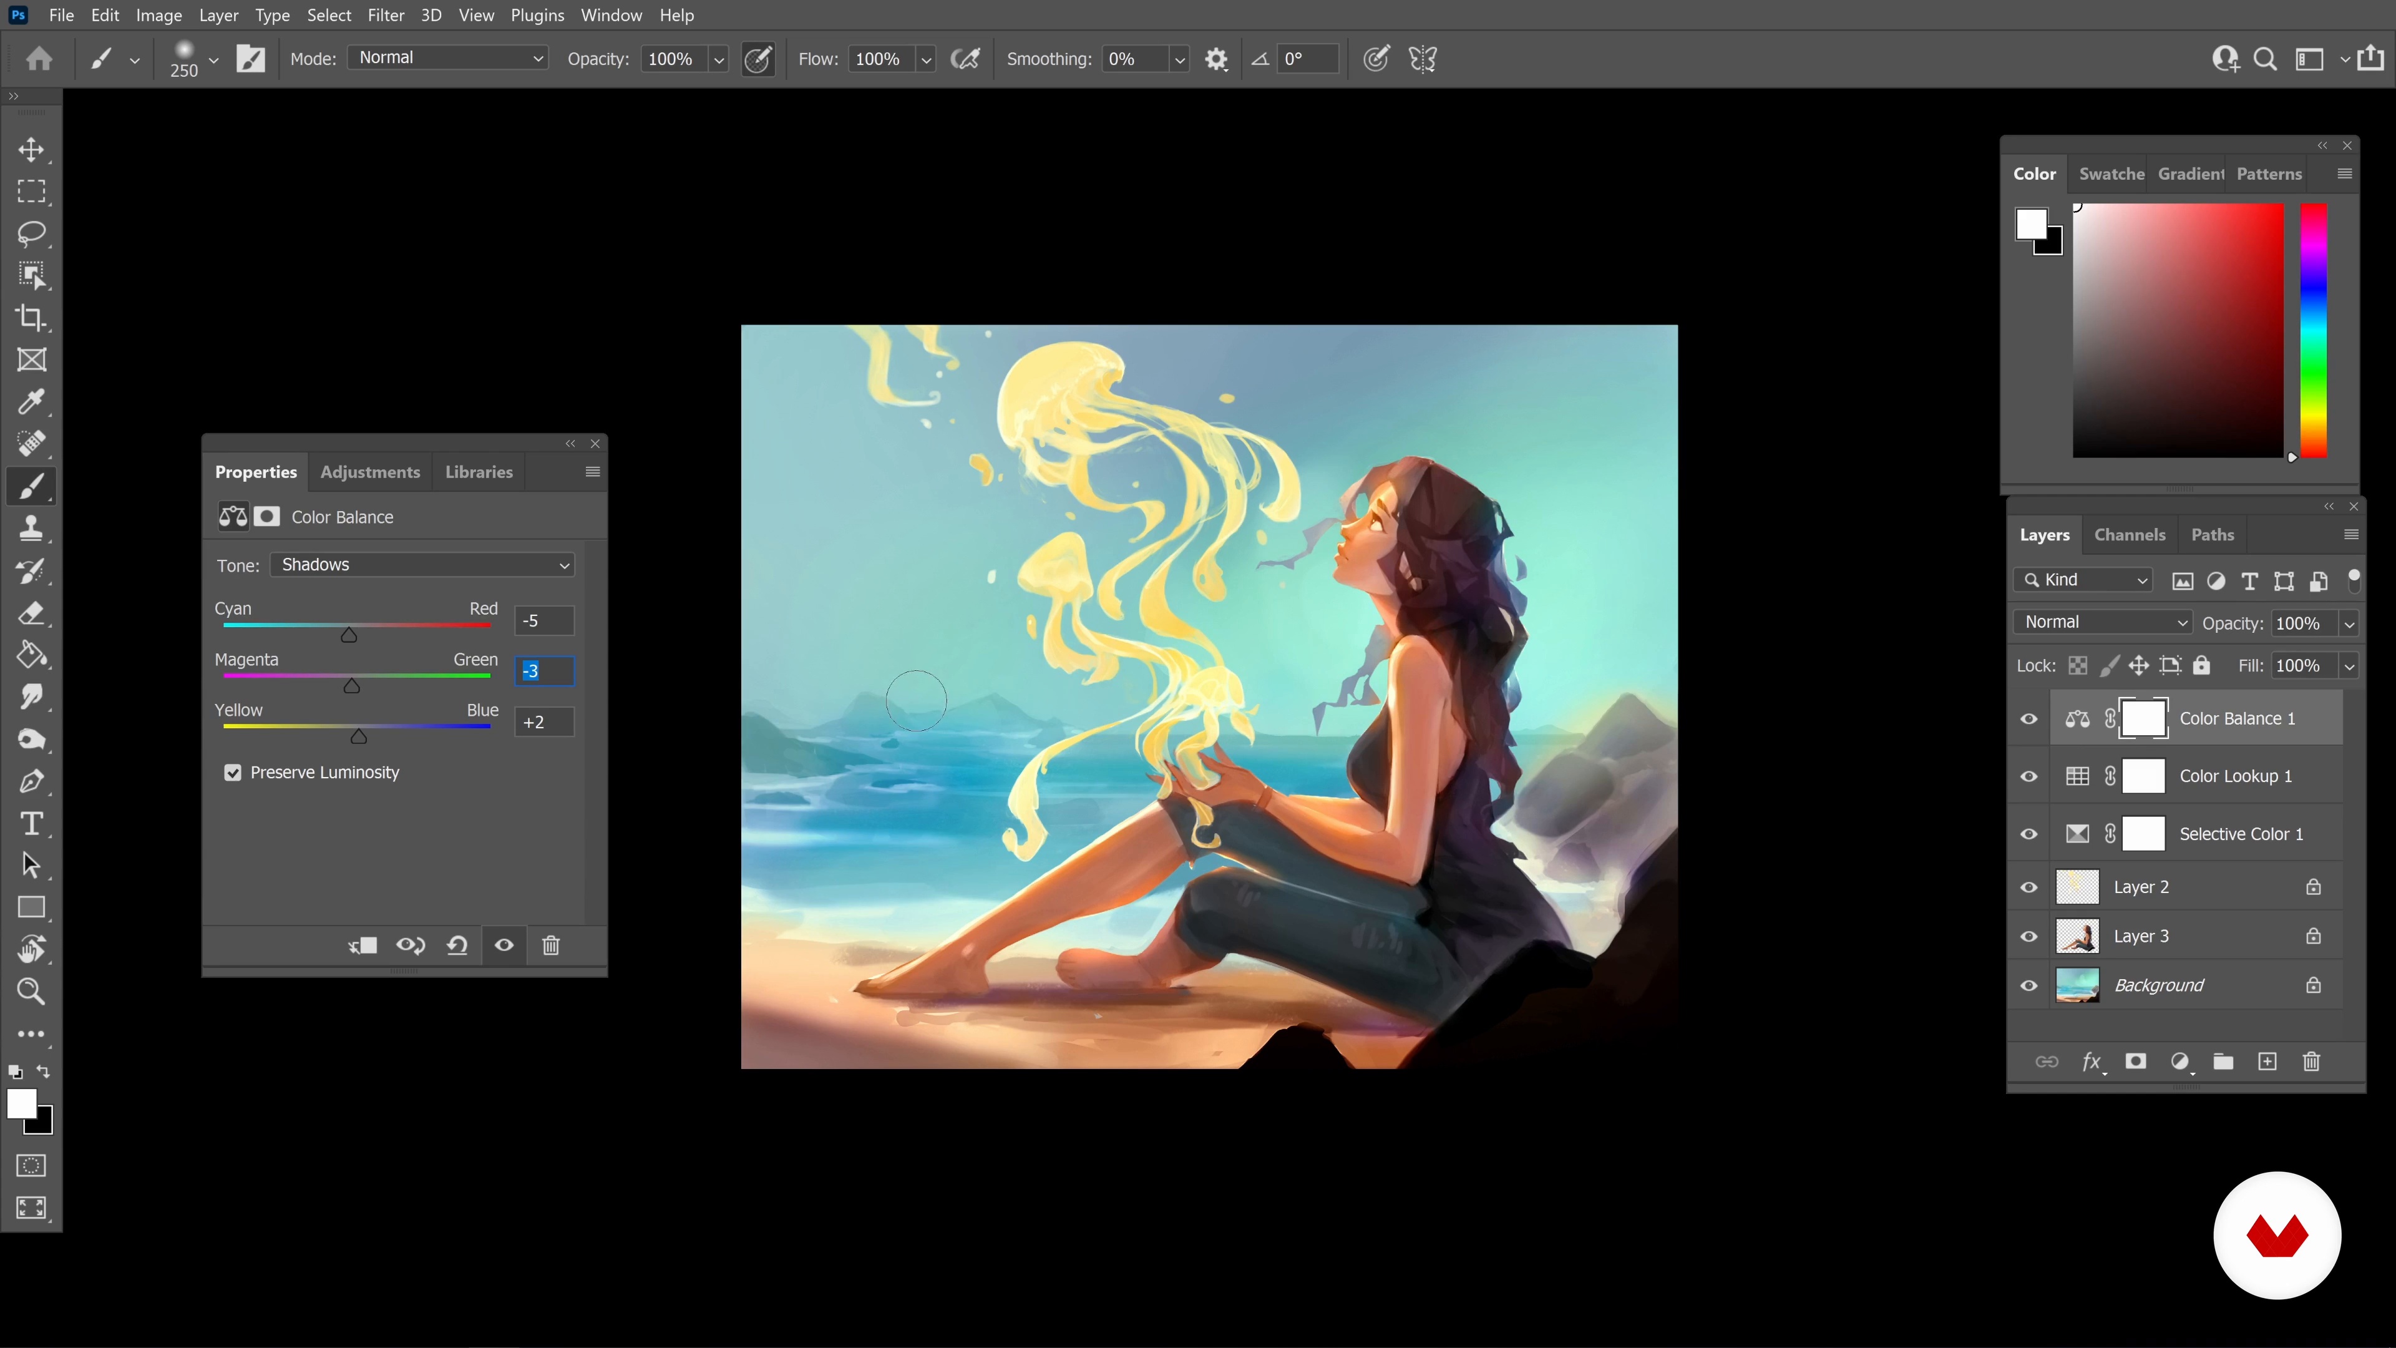The width and height of the screenshot is (2396, 1348).
Task: Select the Color Lookup 1 layer
Action: click(2236, 776)
